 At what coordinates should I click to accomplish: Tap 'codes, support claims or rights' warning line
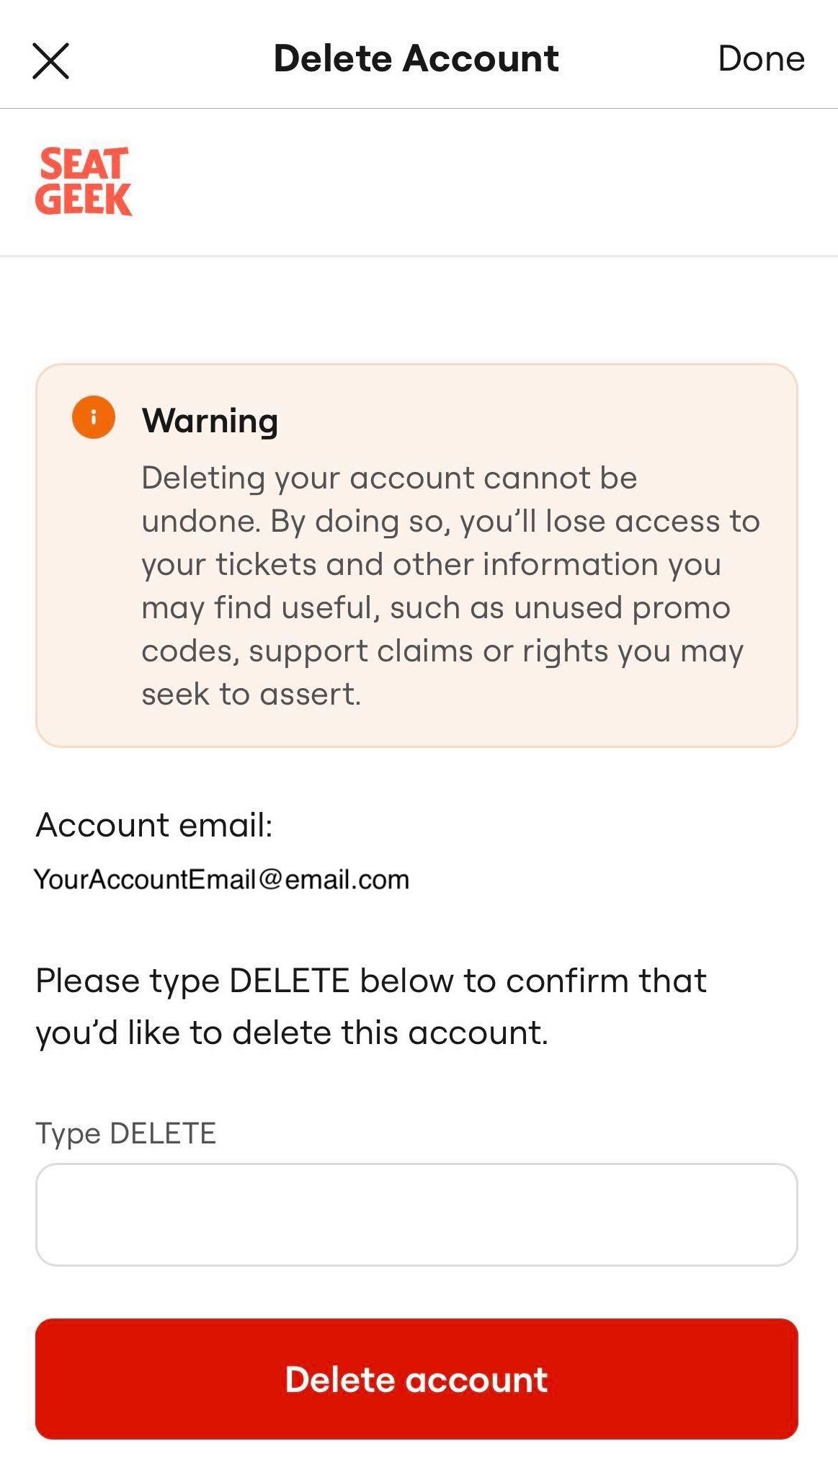click(x=442, y=651)
